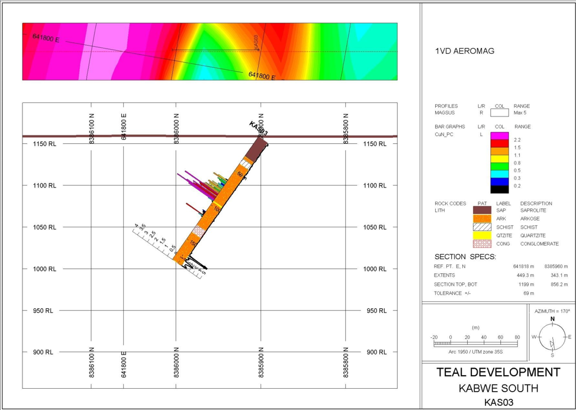Click the magenta CuN_PC legend swatch

click(x=500, y=136)
